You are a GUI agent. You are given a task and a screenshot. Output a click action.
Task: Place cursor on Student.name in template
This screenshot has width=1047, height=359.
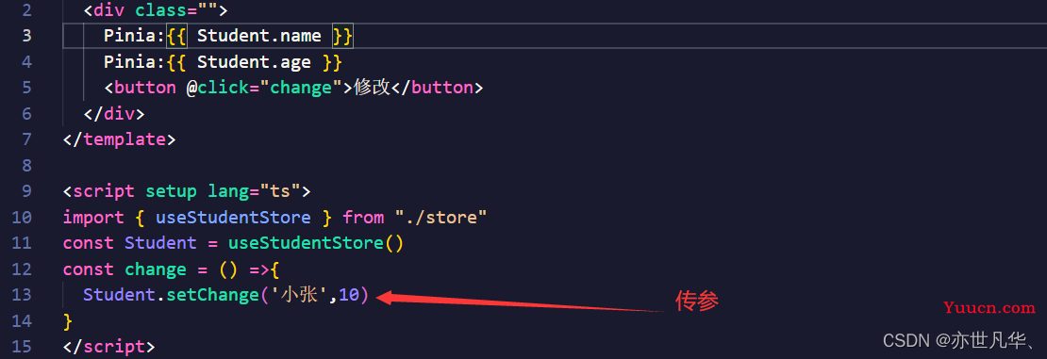click(259, 36)
